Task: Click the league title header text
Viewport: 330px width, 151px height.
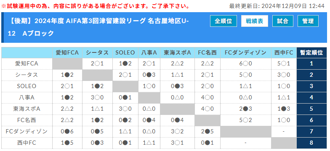Action: click(x=97, y=27)
